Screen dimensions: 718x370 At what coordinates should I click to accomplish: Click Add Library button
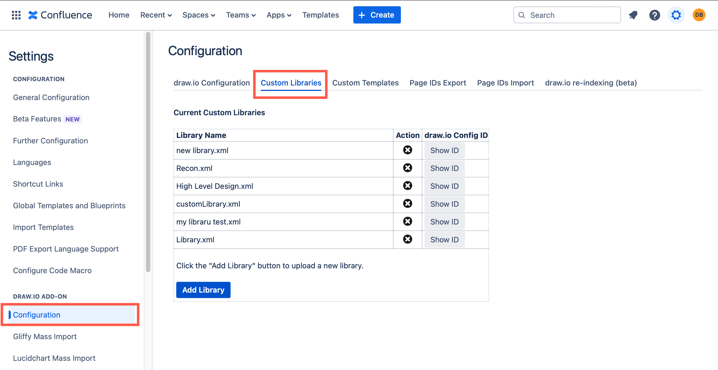coord(203,290)
